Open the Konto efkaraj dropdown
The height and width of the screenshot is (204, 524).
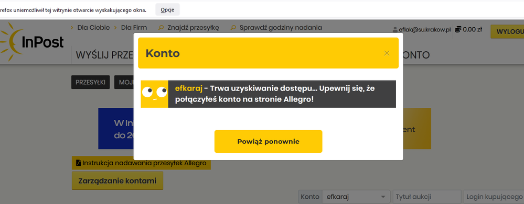click(356, 197)
